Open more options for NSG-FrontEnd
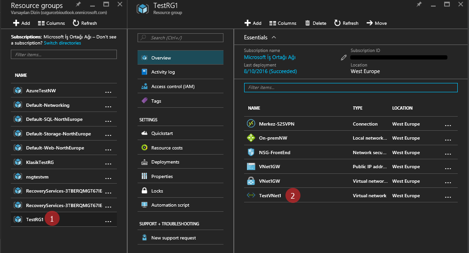 448,154
